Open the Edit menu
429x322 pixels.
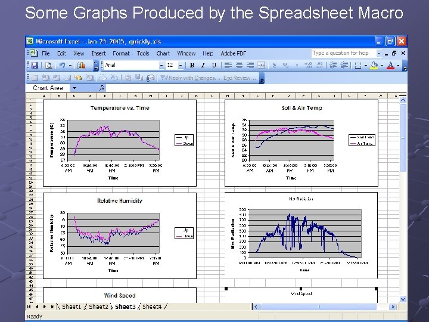(x=61, y=54)
